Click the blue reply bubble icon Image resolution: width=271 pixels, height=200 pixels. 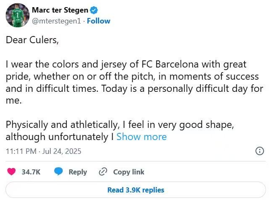[59, 171]
